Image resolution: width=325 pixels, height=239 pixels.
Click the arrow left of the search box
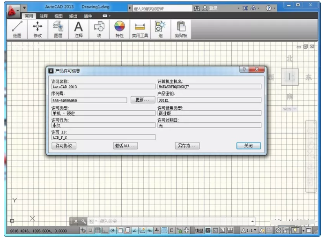[130, 8]
